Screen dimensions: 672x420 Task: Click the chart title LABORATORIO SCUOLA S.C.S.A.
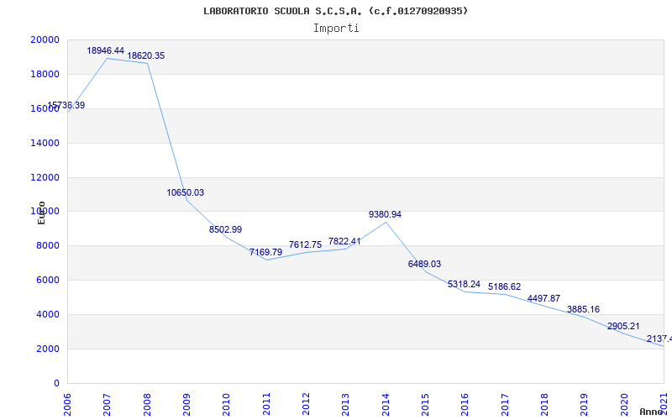click(x=335, y=11)
